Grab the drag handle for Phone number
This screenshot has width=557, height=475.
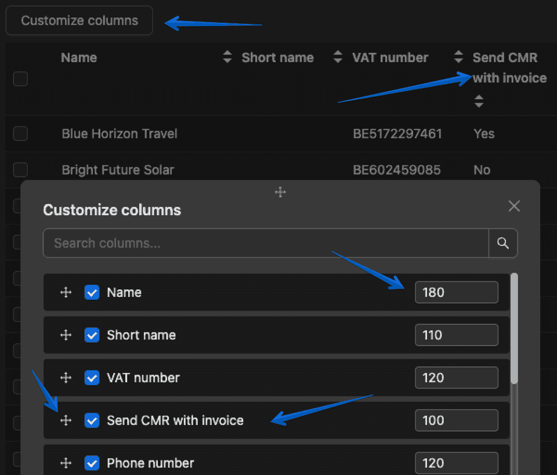pos(66,463)
